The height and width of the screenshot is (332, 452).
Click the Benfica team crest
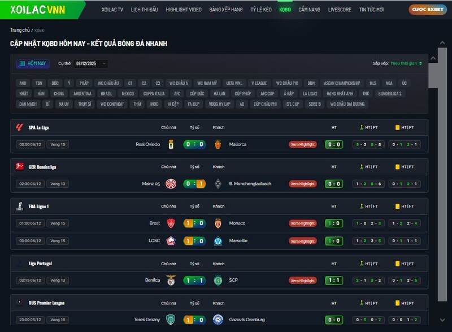pyautogui.click(x=171, y=280)
